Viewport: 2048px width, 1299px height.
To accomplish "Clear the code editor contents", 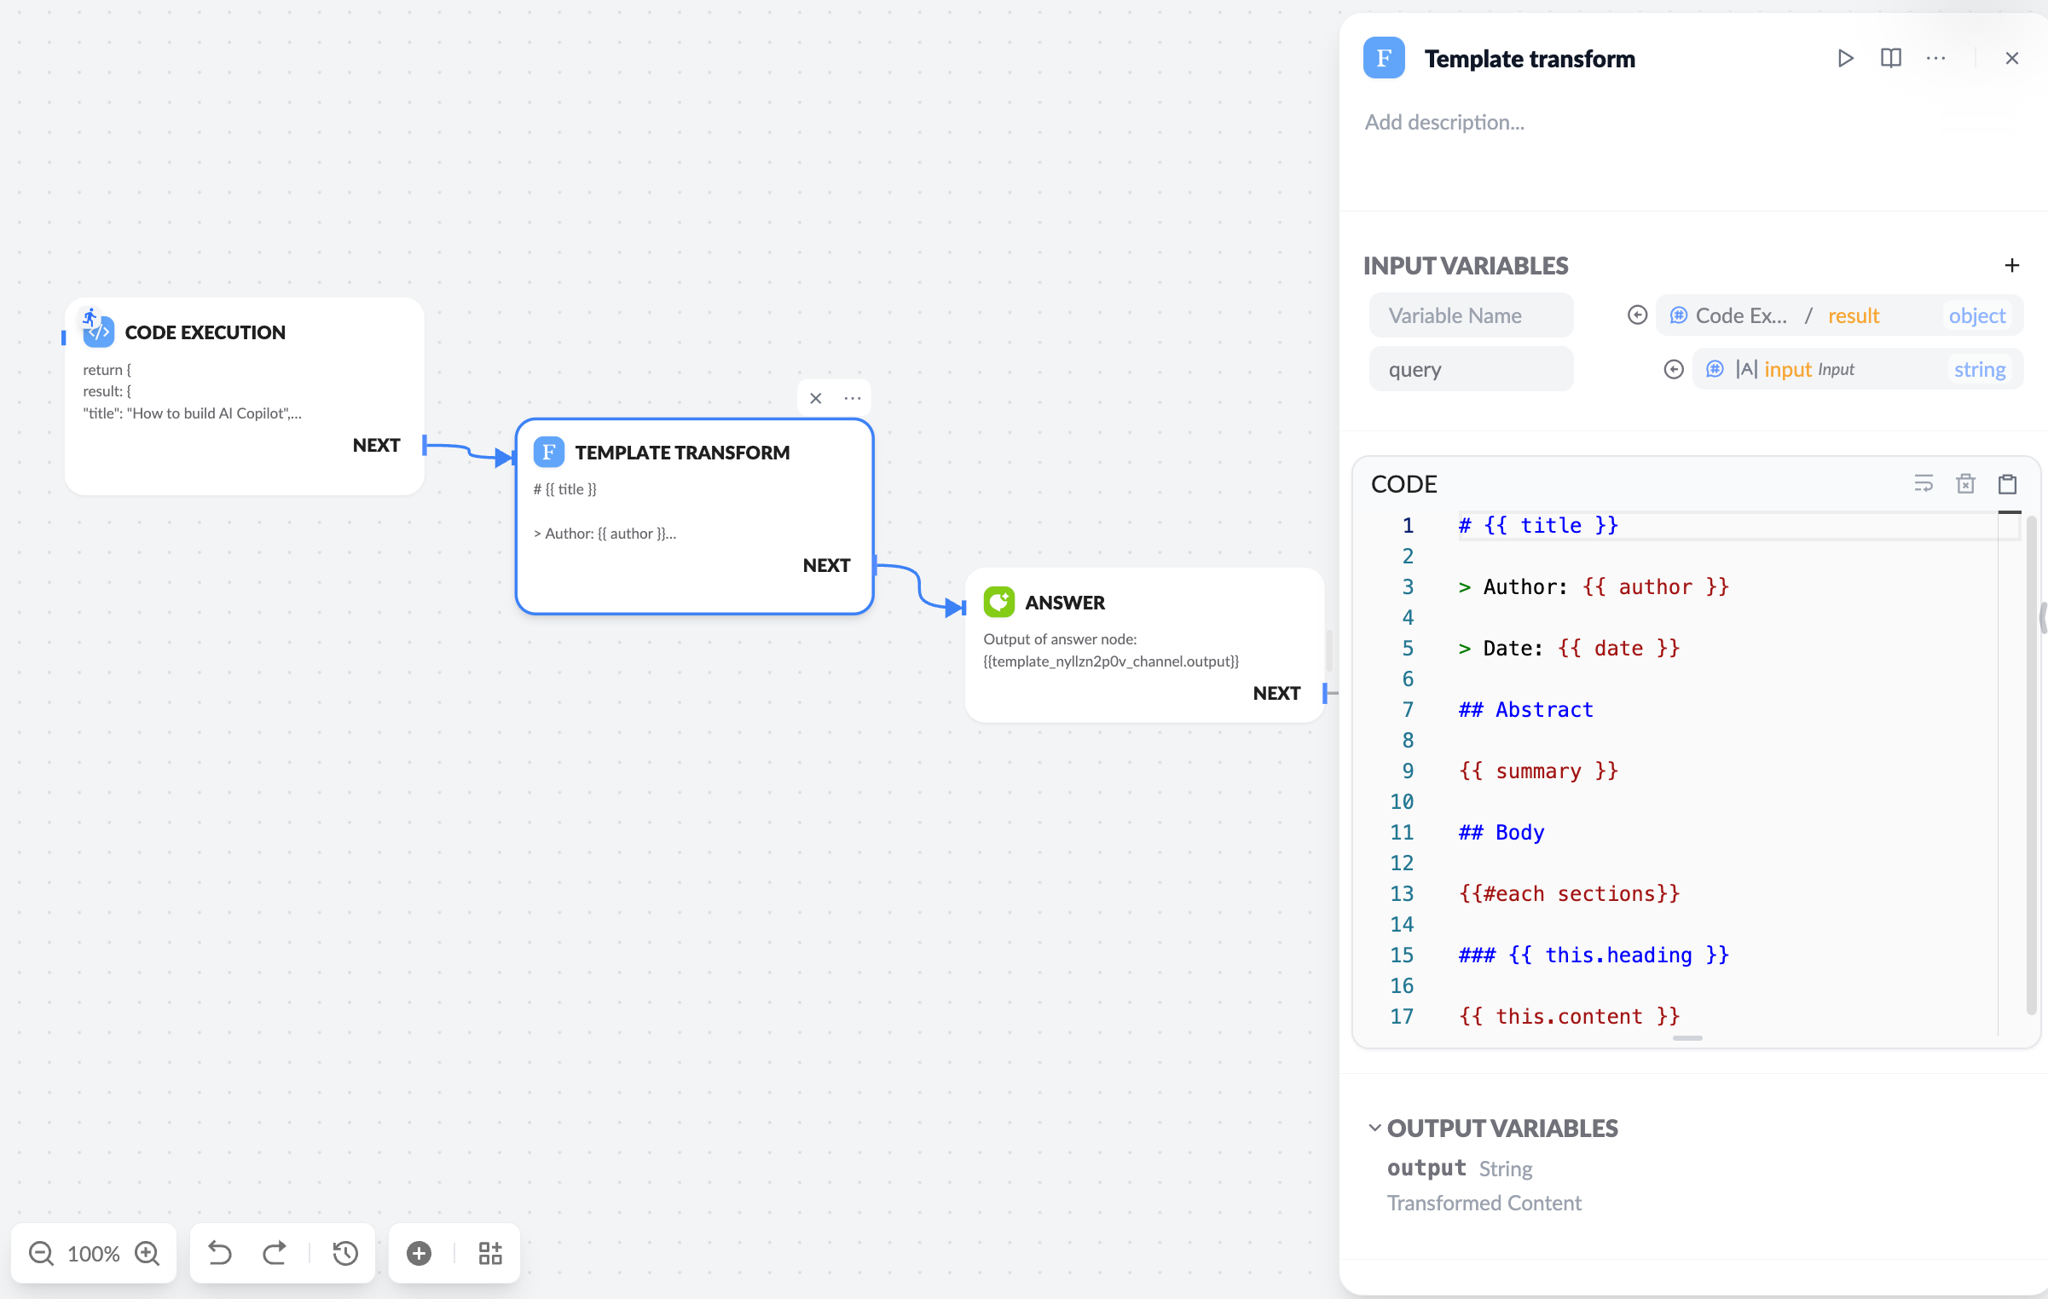I will click(x=1965, y=484).
